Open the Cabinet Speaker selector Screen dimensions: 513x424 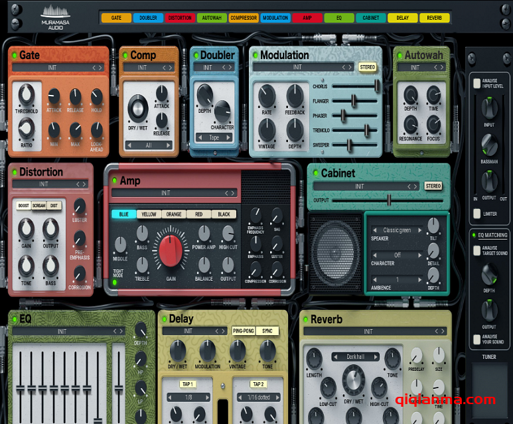(x=397, y=230)
